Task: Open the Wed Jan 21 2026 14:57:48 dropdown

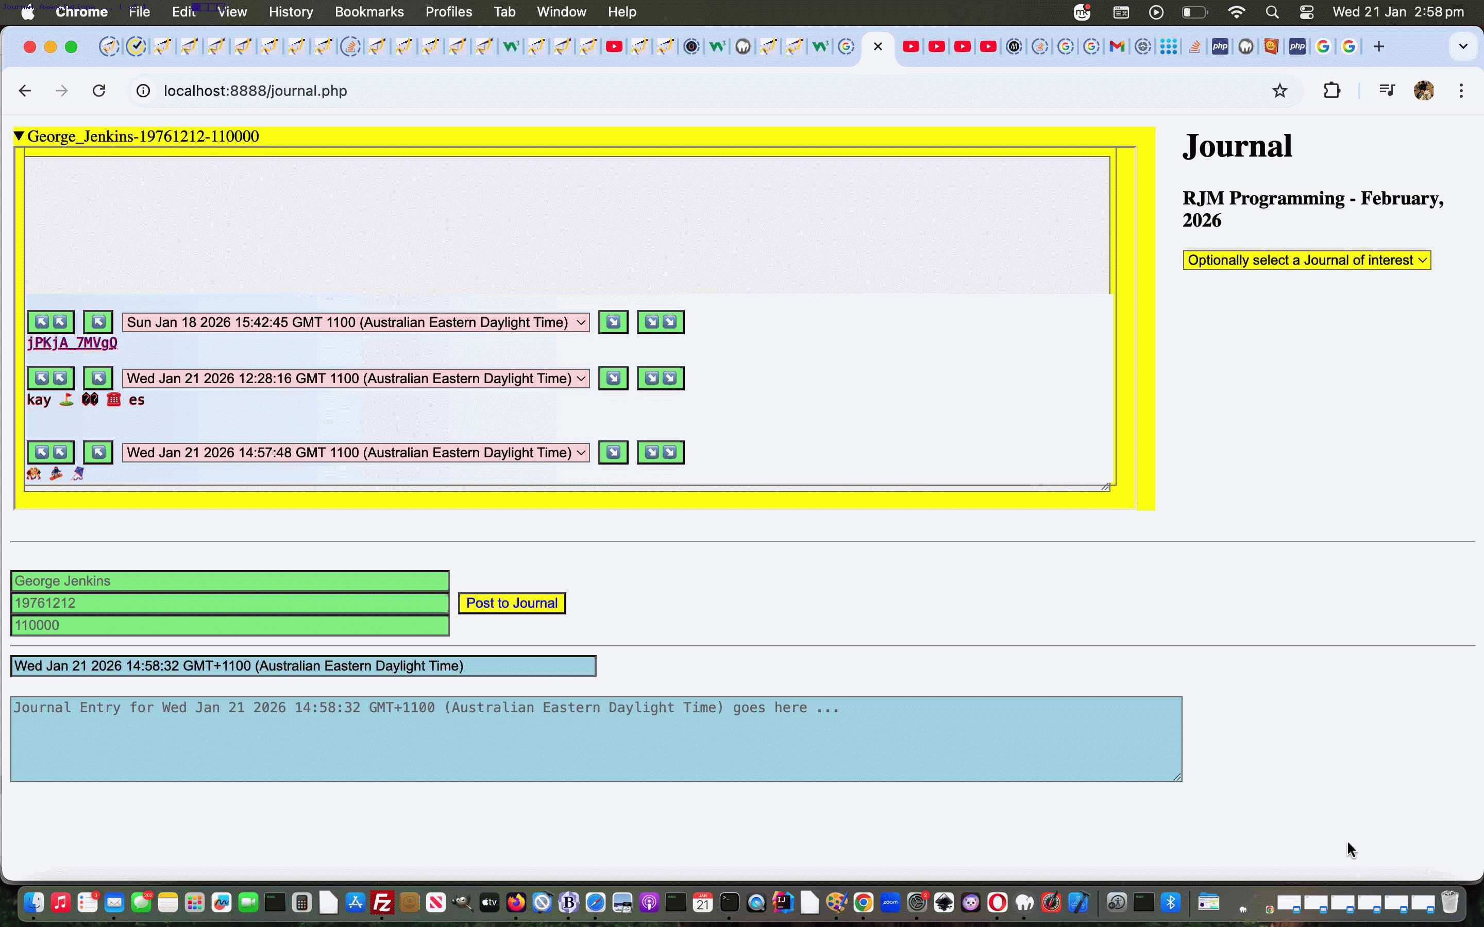Action: tap(356, 453)
